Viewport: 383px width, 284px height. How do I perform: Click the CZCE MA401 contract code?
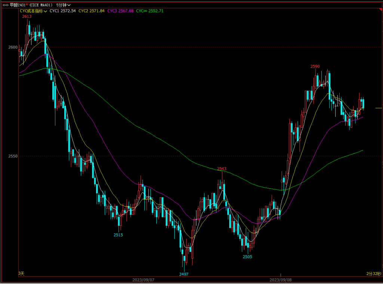(41, 5)
